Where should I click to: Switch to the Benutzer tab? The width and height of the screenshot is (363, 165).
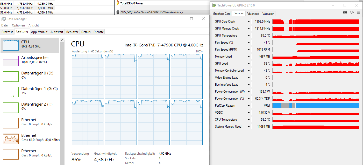(x=72, y=32)
